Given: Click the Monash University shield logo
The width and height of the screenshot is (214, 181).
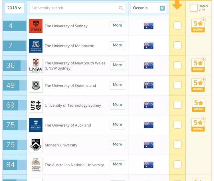Looking at the screenshot, I should 36,145.
